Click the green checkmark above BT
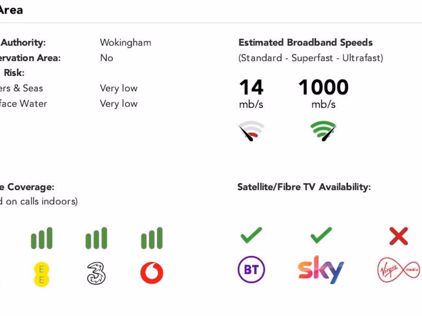The width and height of the screenshot is (422, 316). 251,235
